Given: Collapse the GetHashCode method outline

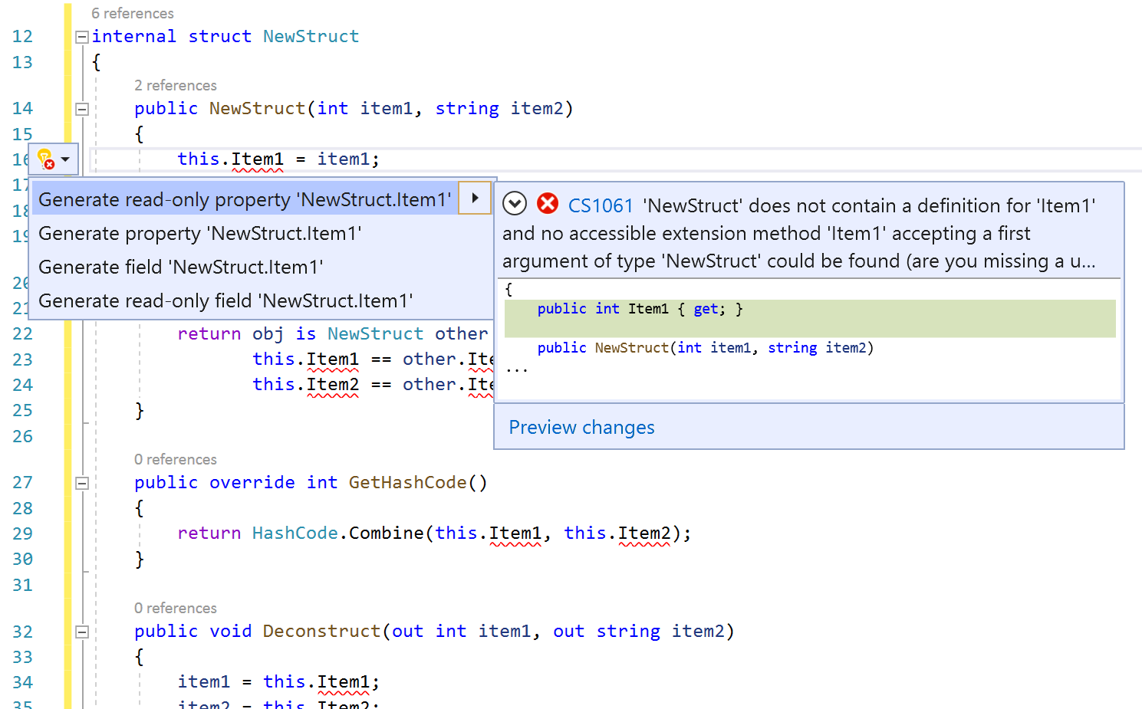Looking at the screenshot, I should (x=81, y=482).
